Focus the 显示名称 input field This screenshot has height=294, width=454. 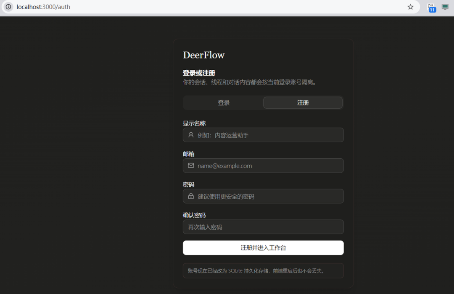(263, 135)
